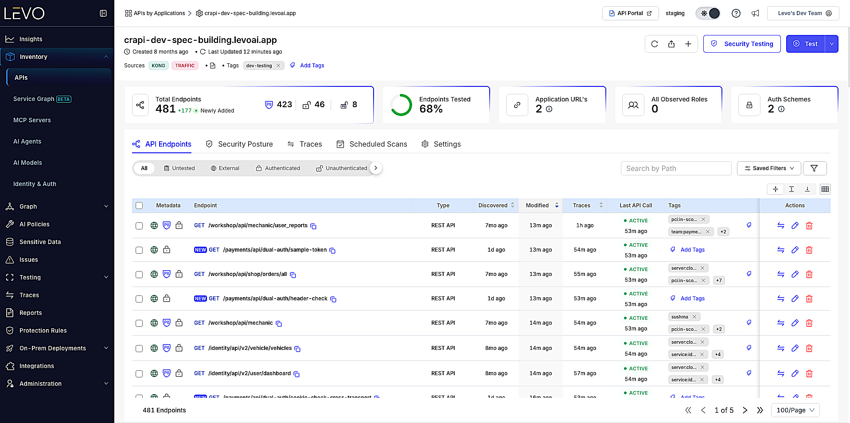The image size is (850, 423).
Task: Select the Unauthenticated filter chip
Action: [342, 168]
